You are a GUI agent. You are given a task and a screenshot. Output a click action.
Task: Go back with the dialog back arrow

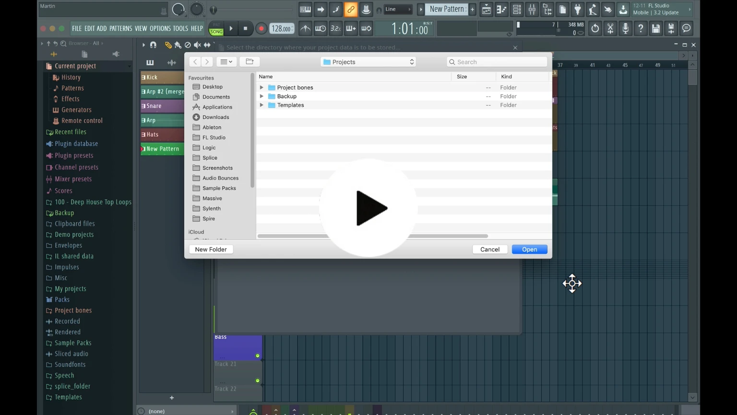click(195, 61)
